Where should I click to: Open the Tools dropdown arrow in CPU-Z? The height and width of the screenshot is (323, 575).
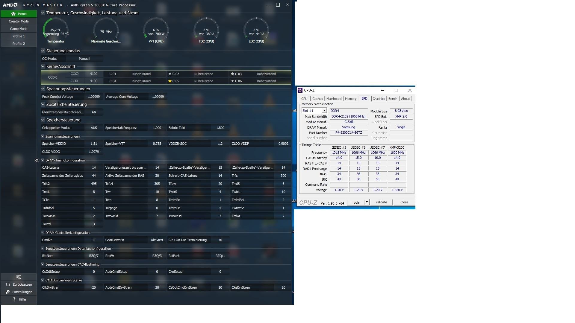click(366, 202)
